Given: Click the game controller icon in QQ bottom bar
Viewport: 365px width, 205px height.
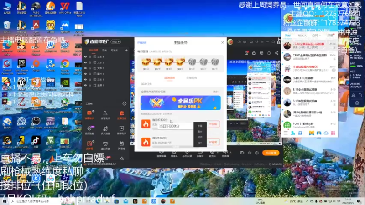Looking at the screenshot, I should click(x=319, y=133).
